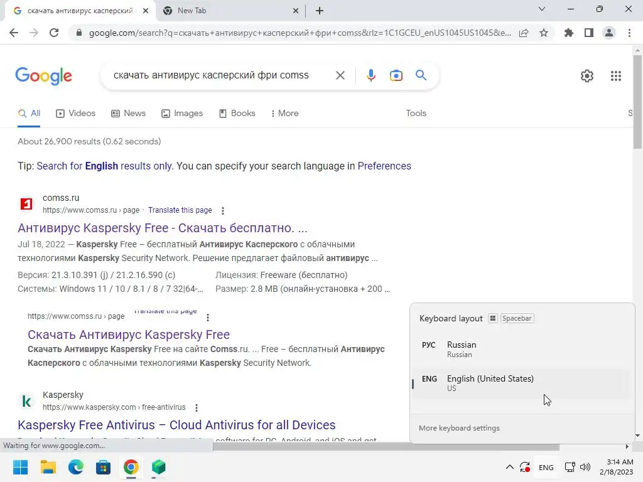Open File Explorer from the taskbar
Viewport: 643px width, 482px height.
point(48,467)
